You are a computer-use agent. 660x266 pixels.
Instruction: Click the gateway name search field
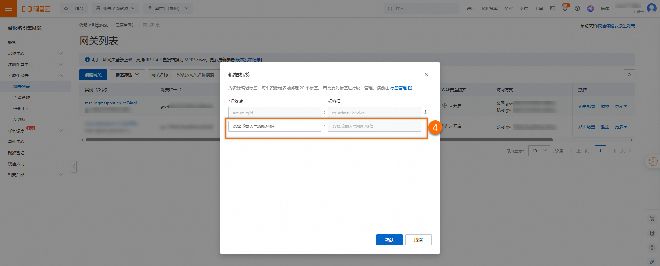pos(196,75)
